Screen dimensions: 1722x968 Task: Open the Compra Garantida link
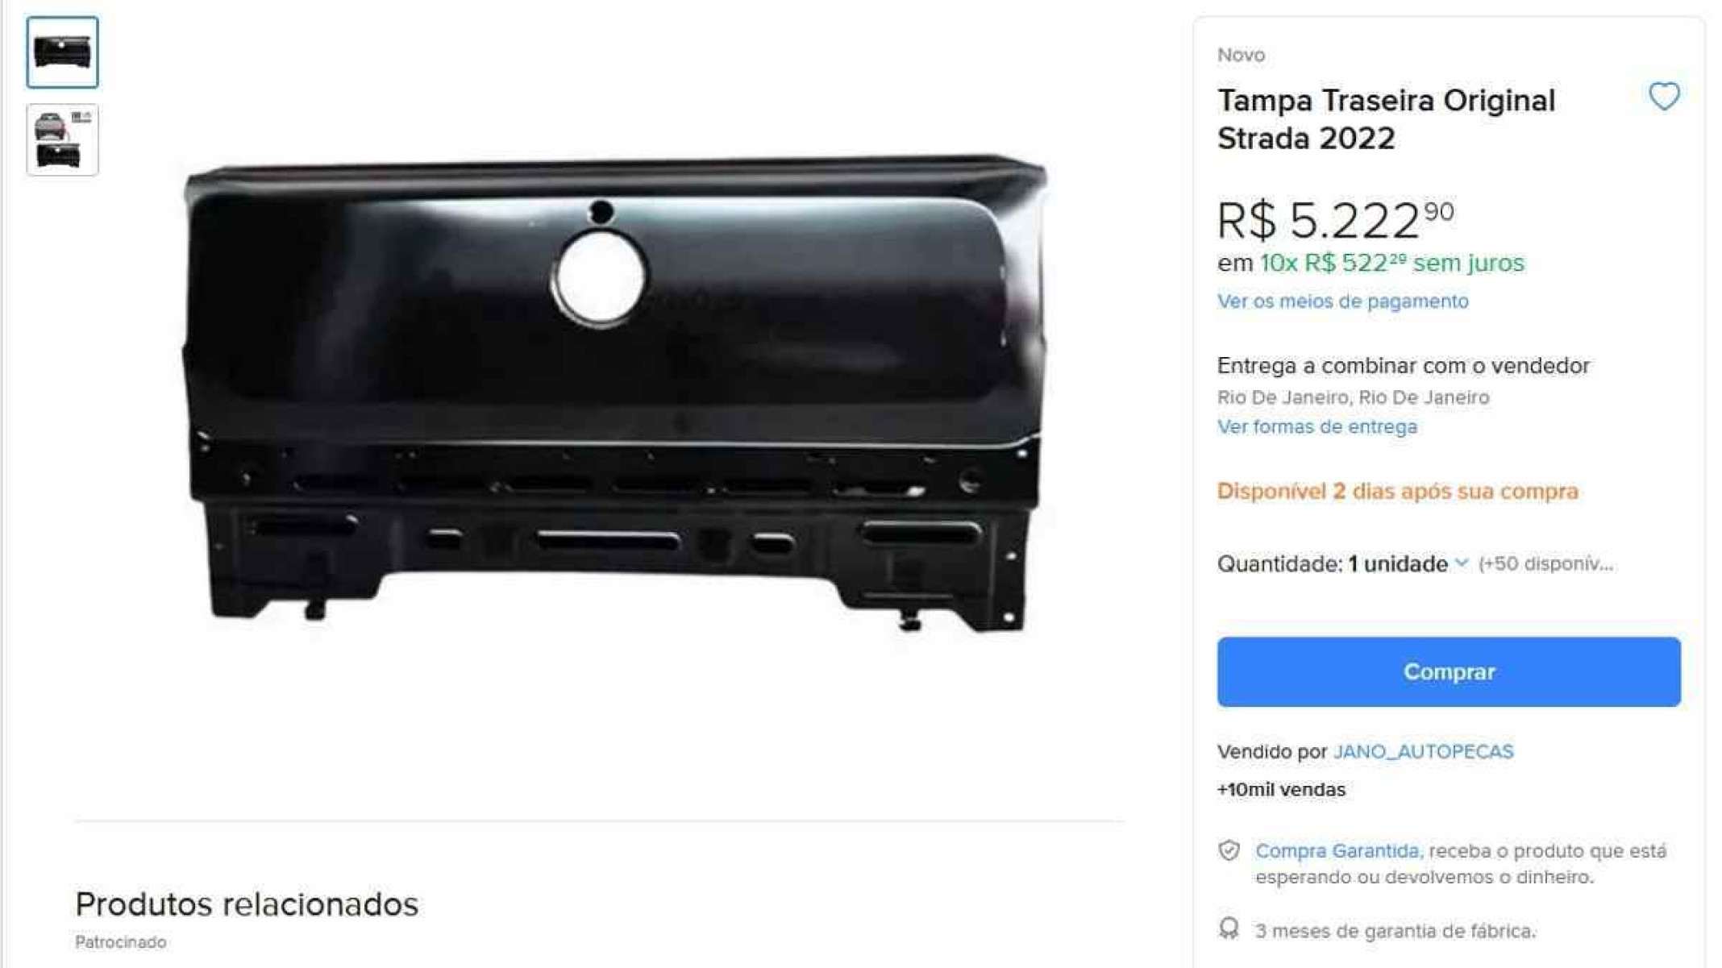(1337, 851)
